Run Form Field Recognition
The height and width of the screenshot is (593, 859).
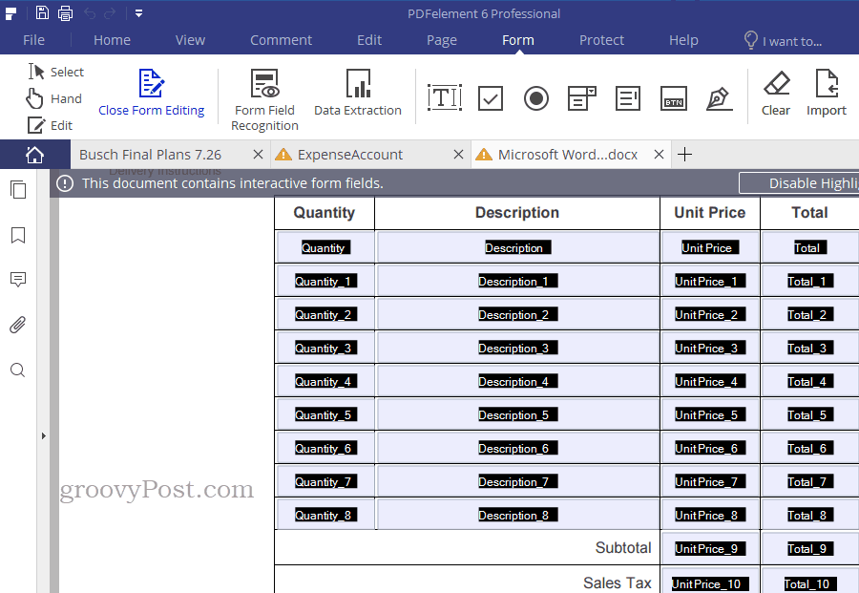(x=264, y=100)
